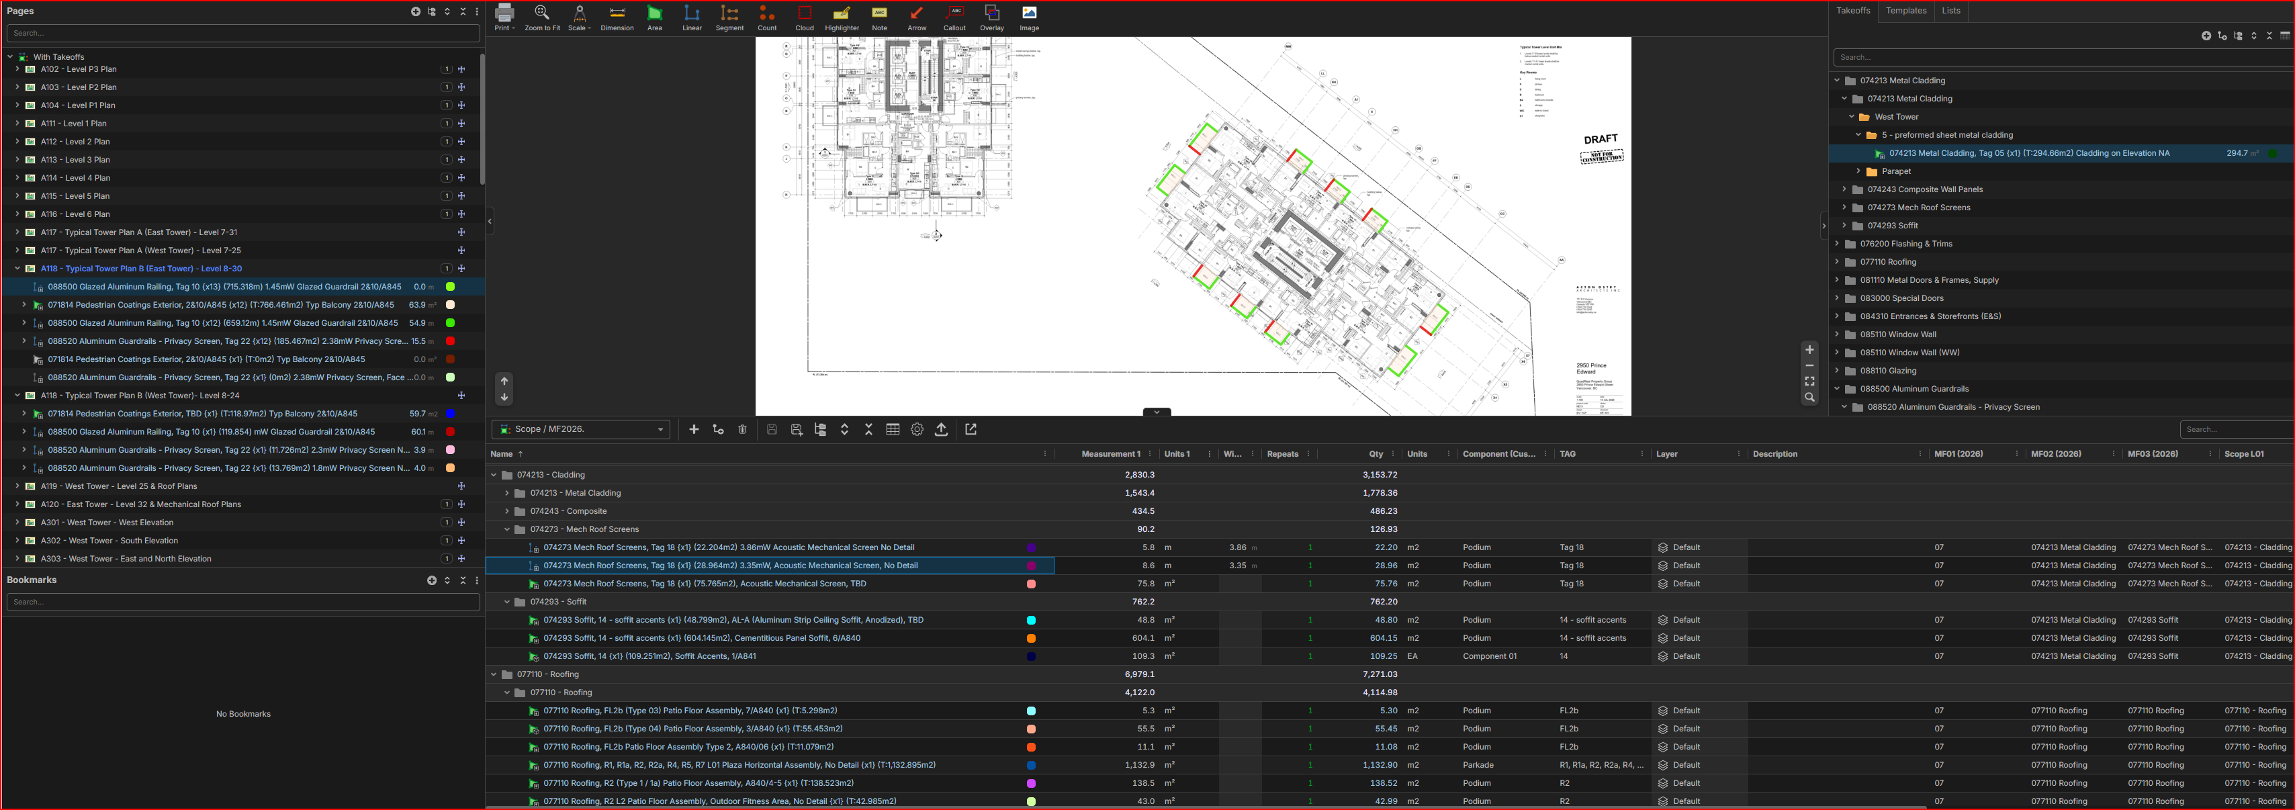Switch to the Takeoffs tab
Viewport: 2295px width, 810px height.
pos(1853,11)
